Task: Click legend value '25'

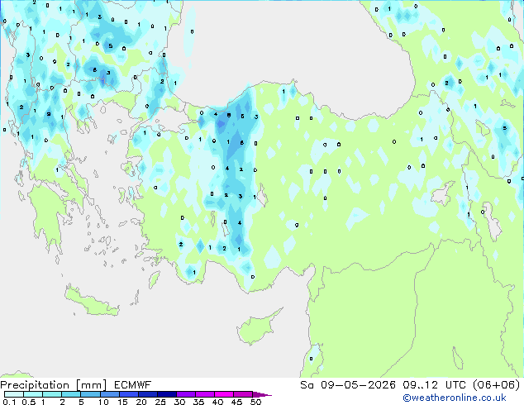Action: 160,402
